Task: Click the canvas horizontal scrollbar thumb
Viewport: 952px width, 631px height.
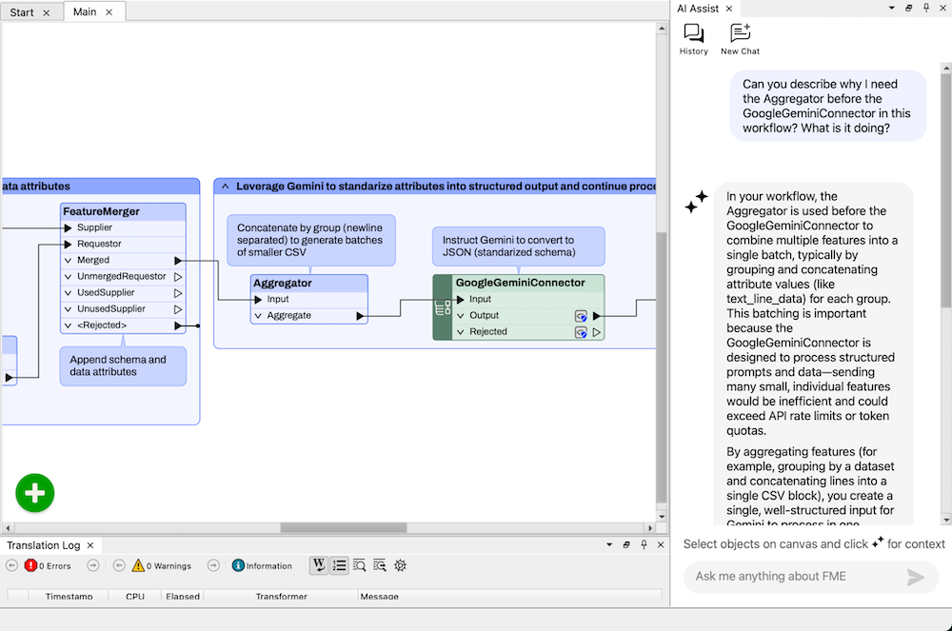Action: pyautogui.click(x=344, y=528)
